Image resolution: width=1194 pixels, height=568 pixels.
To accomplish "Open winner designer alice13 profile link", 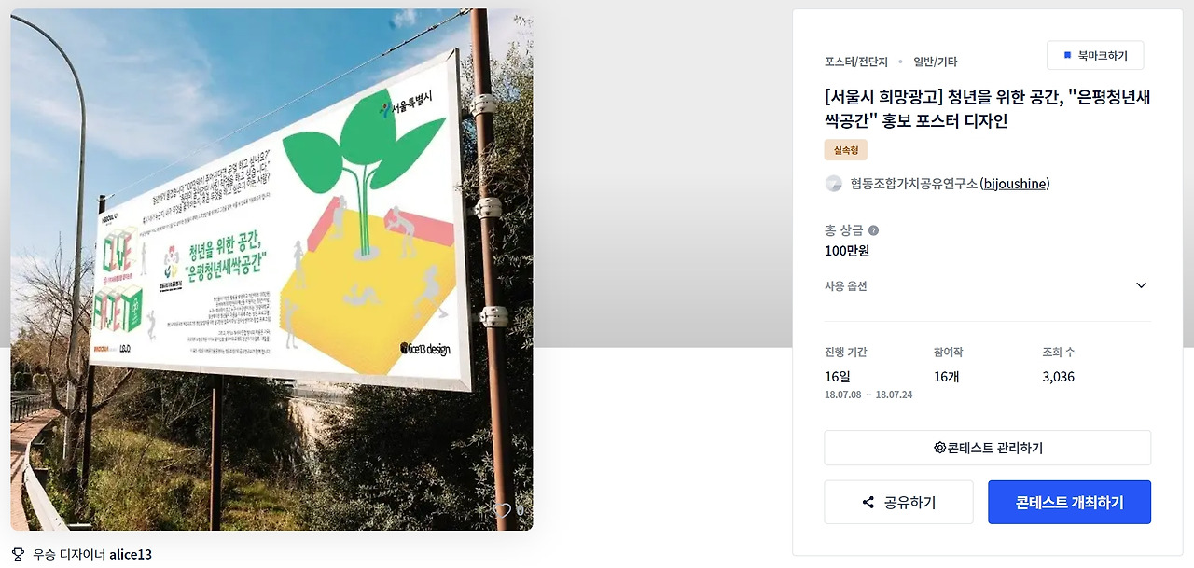I will pyautogui.click(x=131, y=554).
